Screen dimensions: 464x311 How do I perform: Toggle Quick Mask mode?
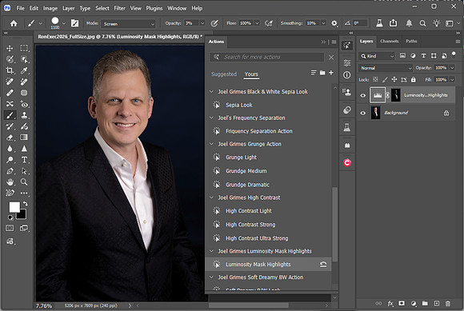(10, 228)
